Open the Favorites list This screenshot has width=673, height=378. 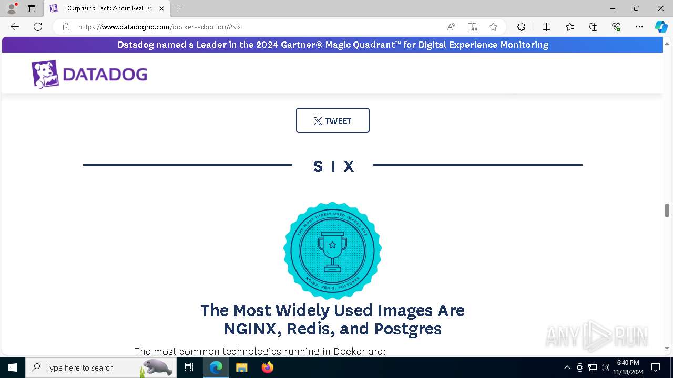[570, 27]
